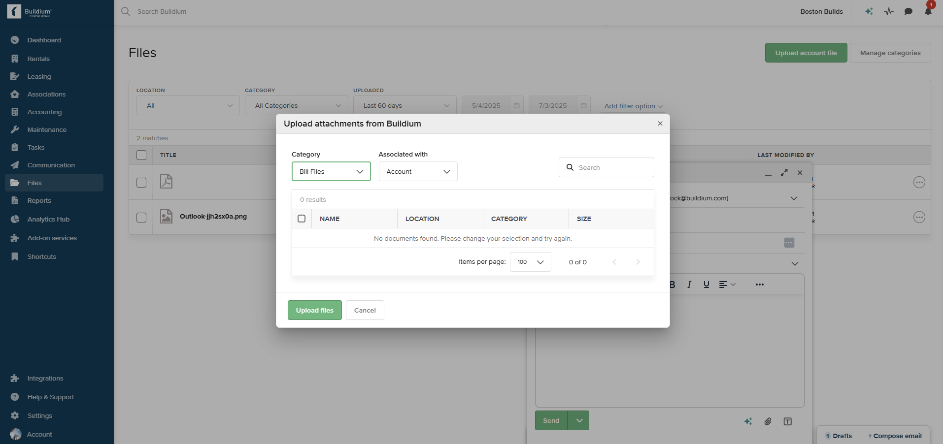Open notifications via the bell icon
The height and width of the screenshot is (444, 943).
(928, 11)
